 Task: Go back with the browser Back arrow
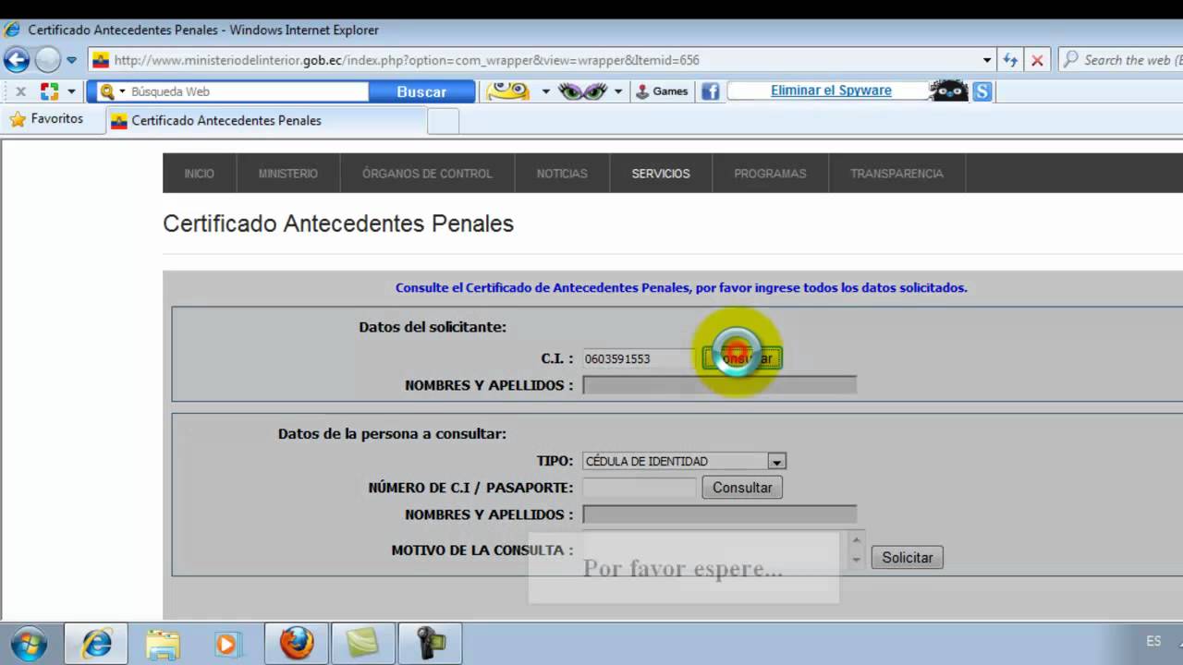[17, 60]
